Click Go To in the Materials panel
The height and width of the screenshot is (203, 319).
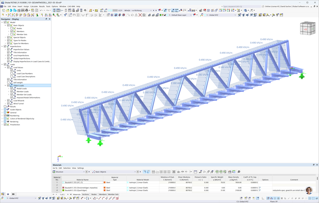click(55, 168)
